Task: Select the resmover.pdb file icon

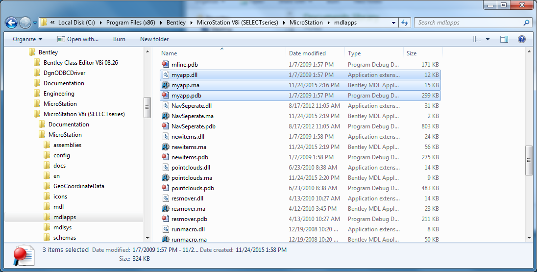Action: tap(166, 219)
